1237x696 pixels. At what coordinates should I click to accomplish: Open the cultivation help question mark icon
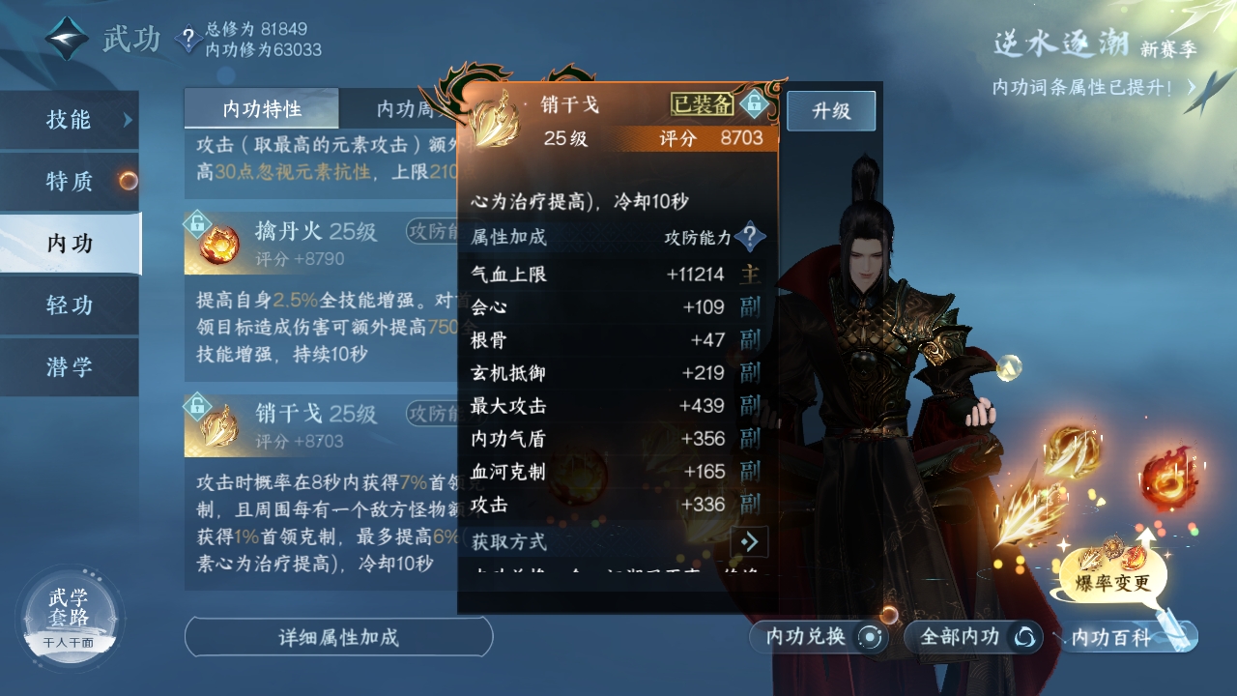coord(187,39)
